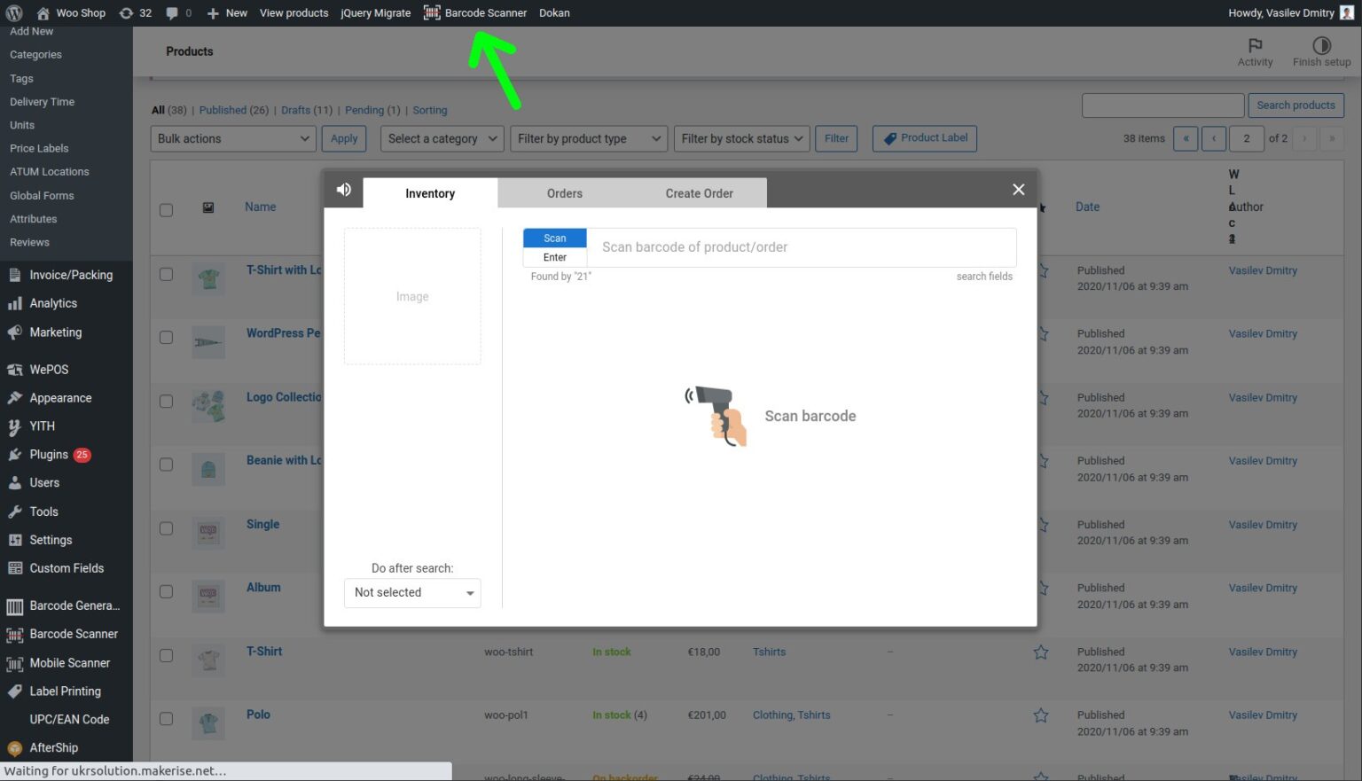Open the Mobile Scanner sidebar section
1362x781 pixels.
pos(68,662)
